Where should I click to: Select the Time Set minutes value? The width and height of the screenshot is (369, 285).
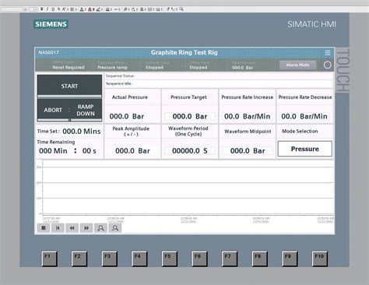[82, 132]
